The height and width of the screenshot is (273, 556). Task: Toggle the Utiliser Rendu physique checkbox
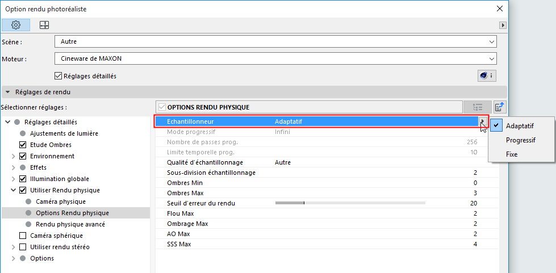coord(23,190)
